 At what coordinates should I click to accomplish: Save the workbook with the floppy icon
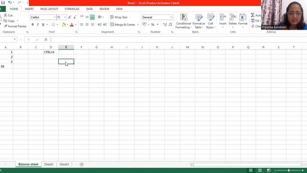(x=3, y=2)
